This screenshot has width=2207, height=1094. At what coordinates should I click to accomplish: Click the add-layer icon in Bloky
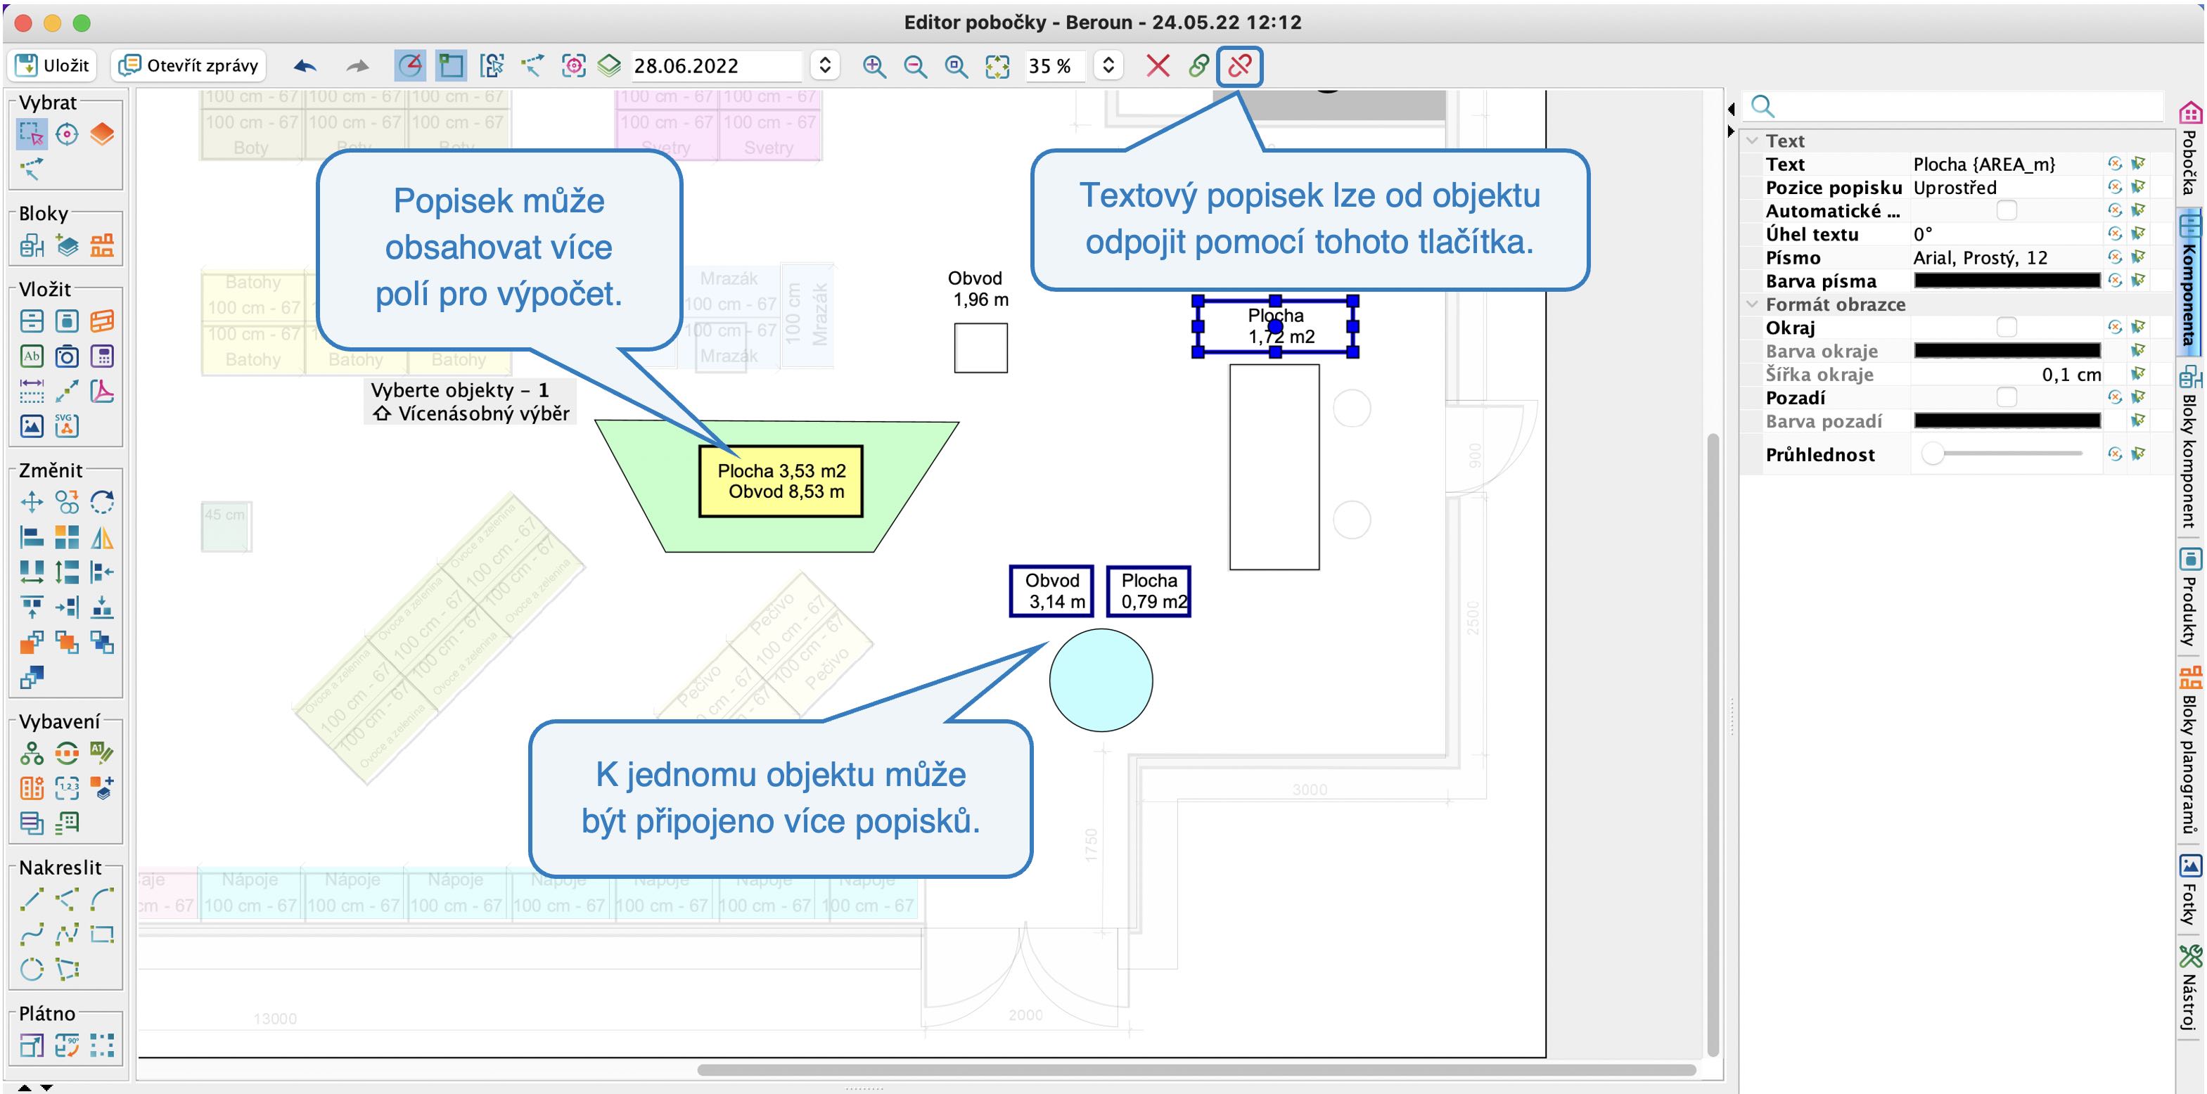(x=67, y=246)
